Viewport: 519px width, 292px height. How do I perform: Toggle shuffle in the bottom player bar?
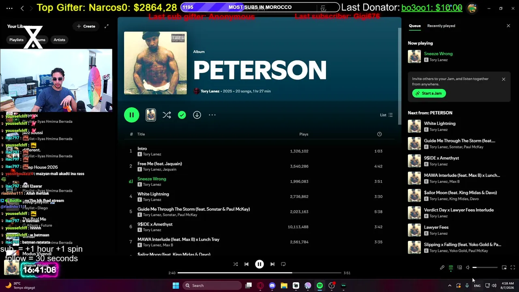click(236, 264)
